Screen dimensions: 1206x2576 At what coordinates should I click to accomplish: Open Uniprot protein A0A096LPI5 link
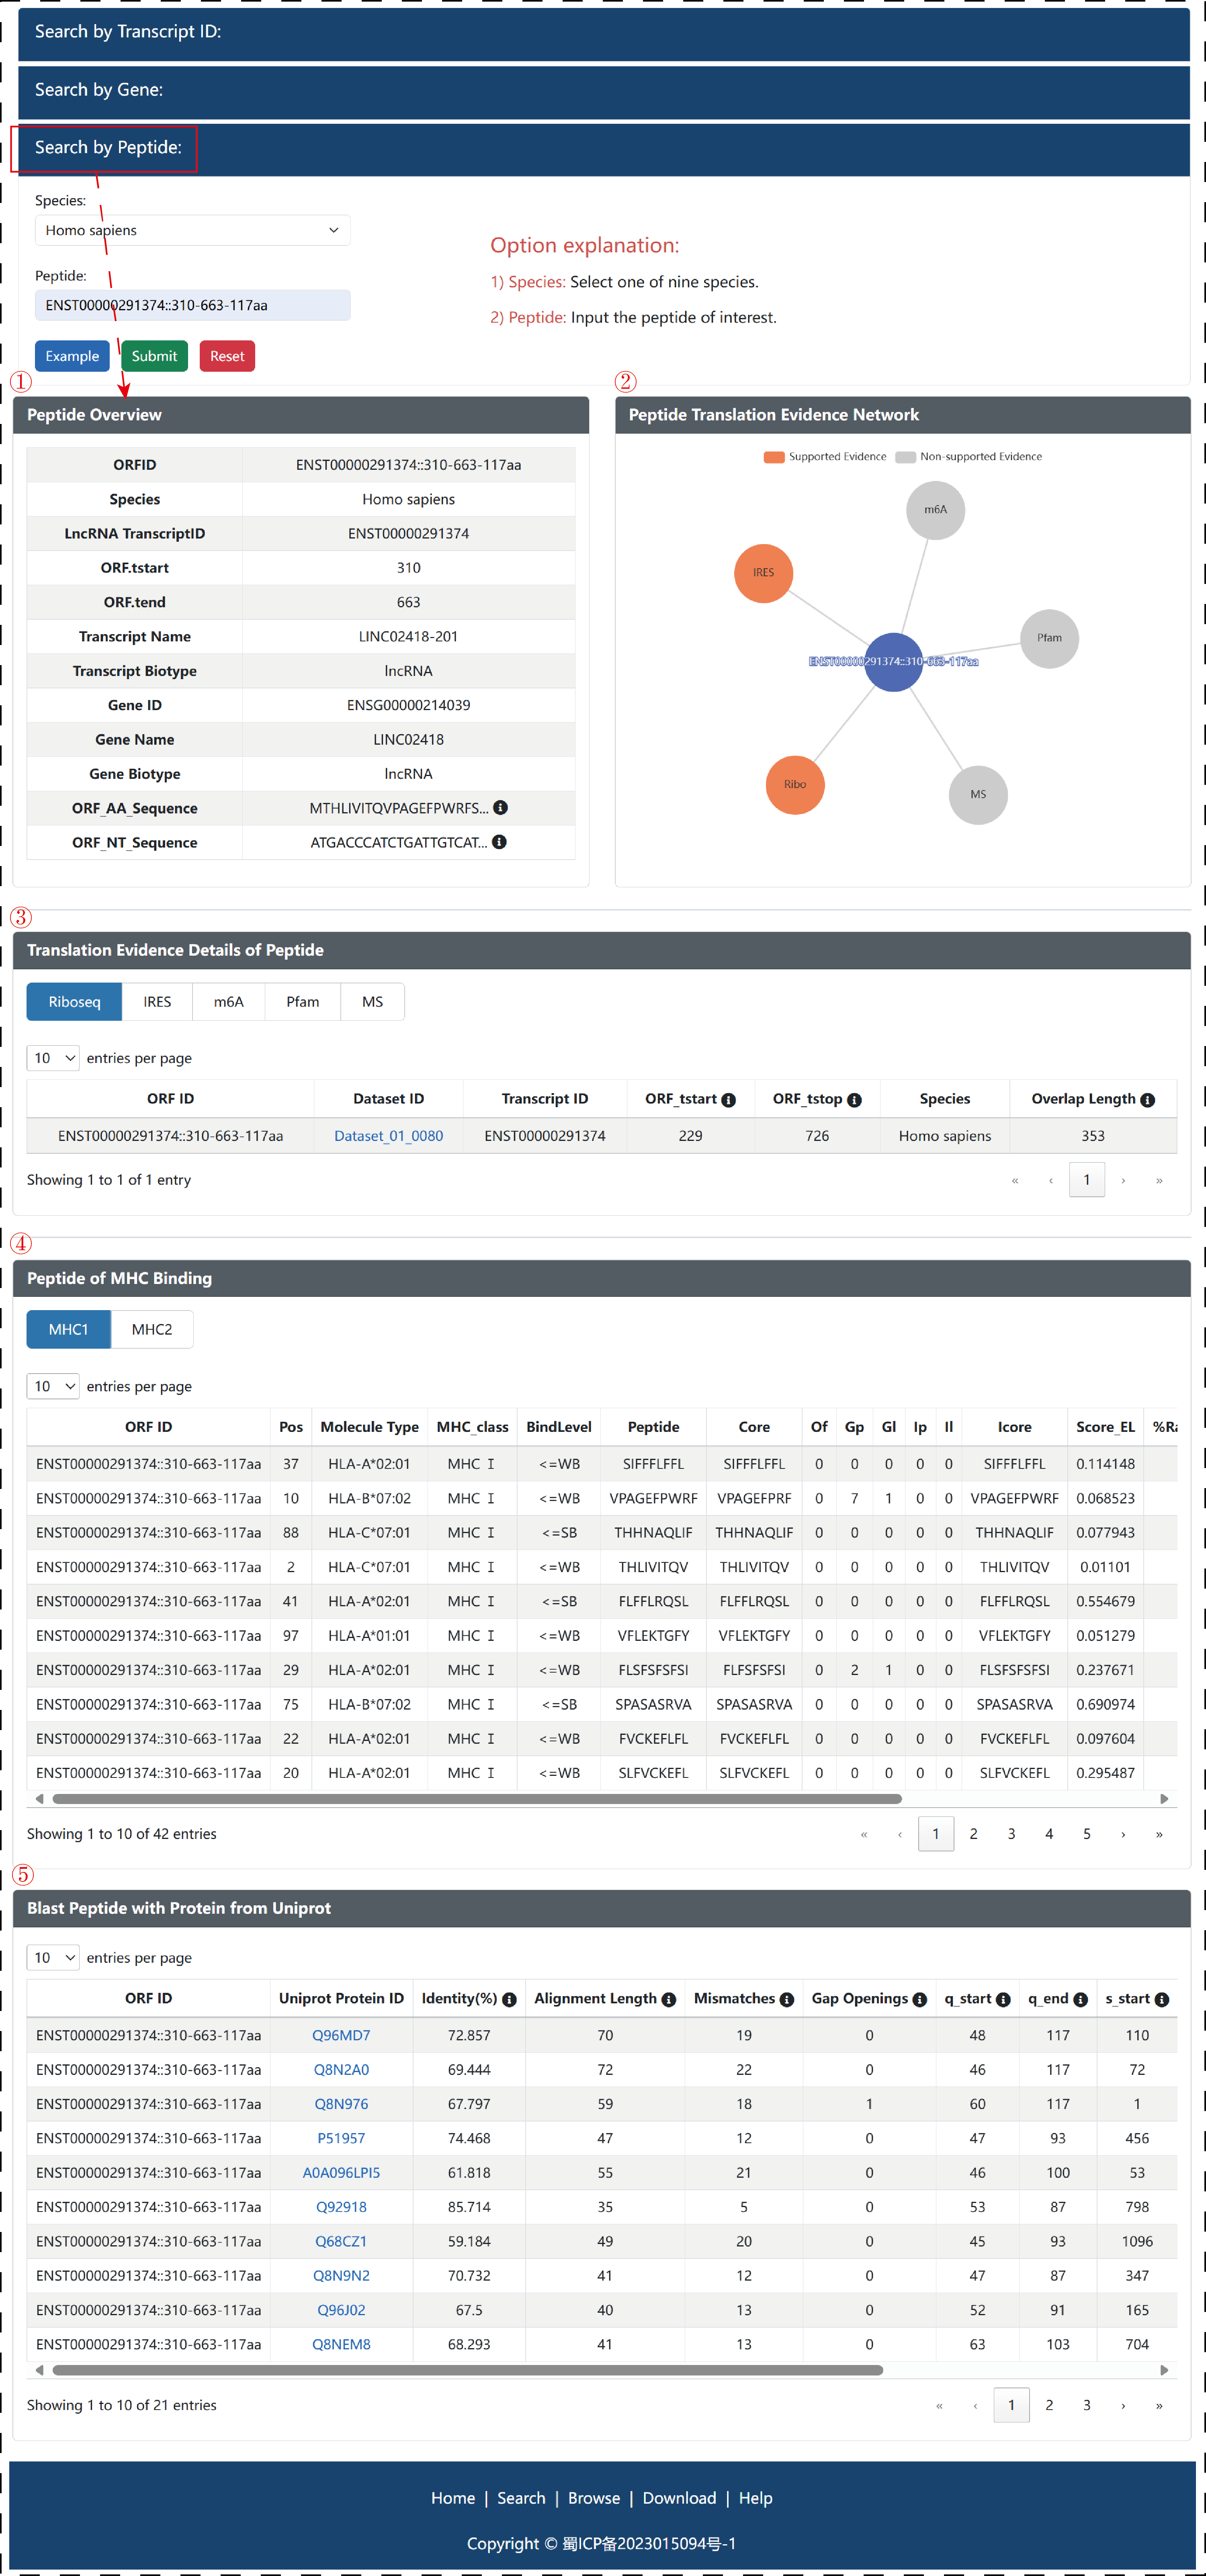(341, 2173)
